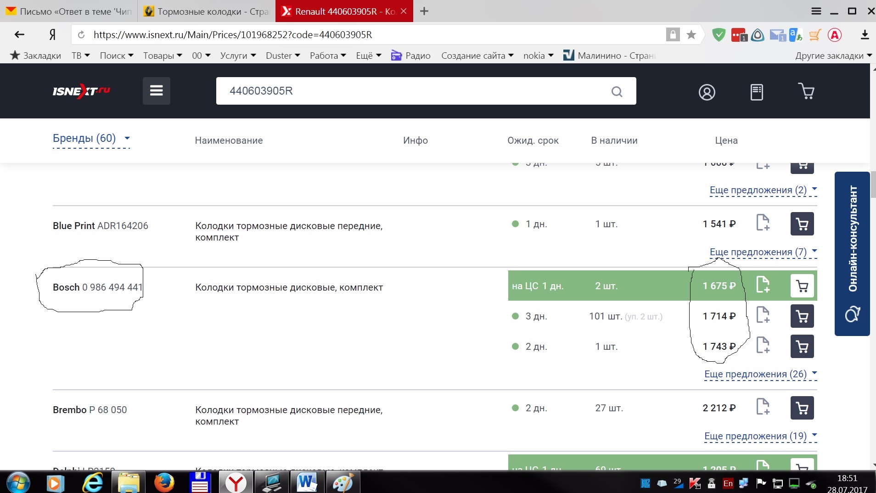Expand Еще предложения (26) for Bosch

point(760,374)
